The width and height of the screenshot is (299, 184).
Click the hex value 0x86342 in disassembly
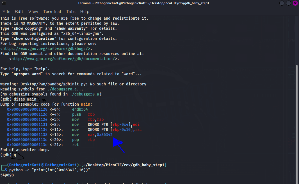[x=104, y=135]
